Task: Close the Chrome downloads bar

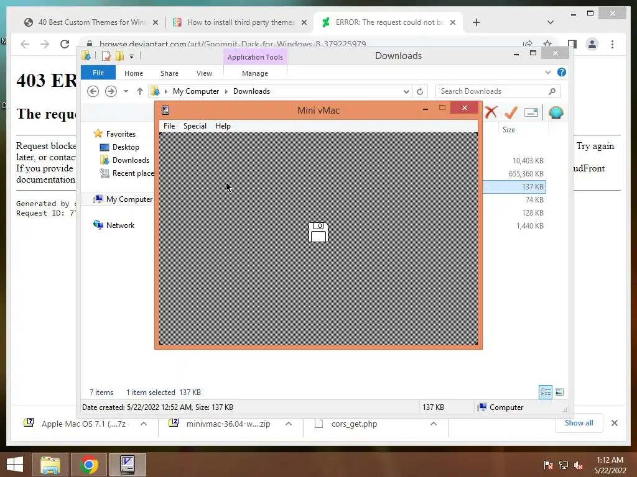Action: pos(614,423)
